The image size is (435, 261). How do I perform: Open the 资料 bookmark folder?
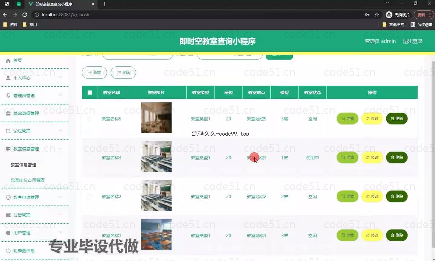click(10, 24)
